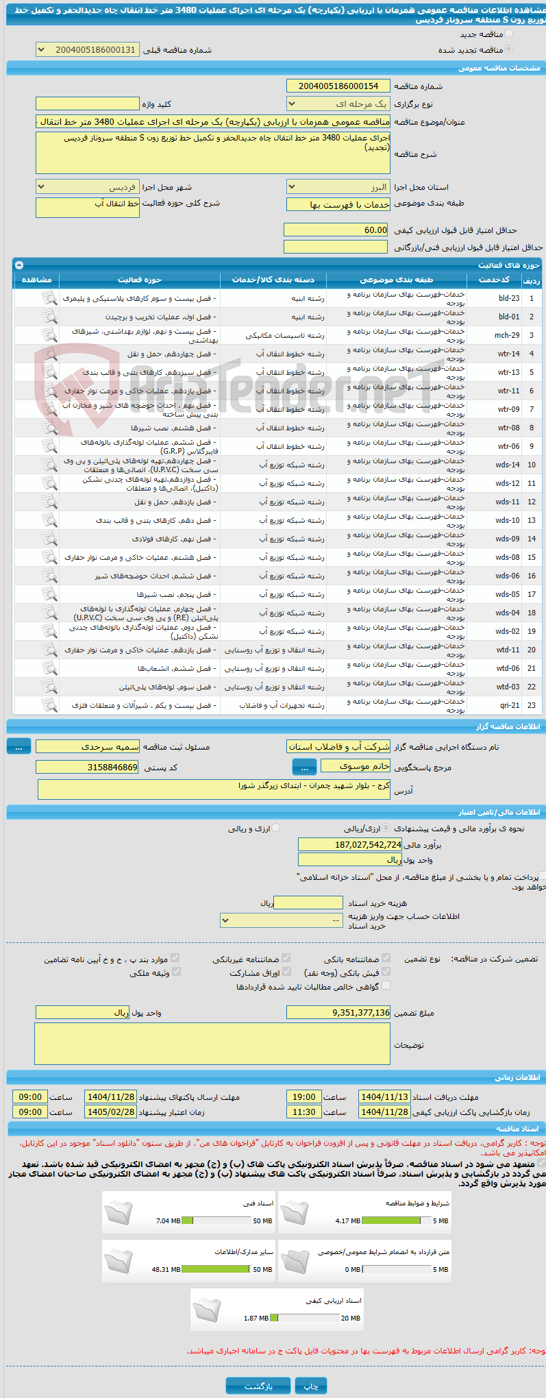
Task: Click the توضیحات text area
Action: (x=212, y=1044)
